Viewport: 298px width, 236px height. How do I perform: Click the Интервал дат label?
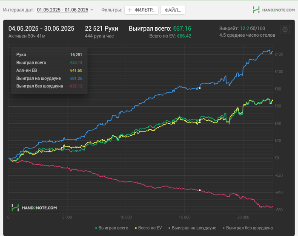(x=19, y=10)
